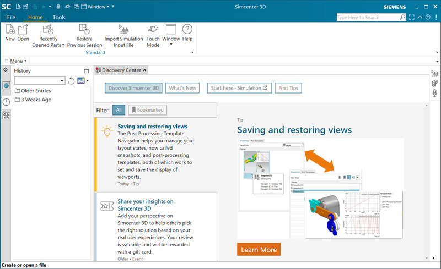The width and height of the screenshot is (441, 269).
Task: Select 3 Weeks Ago folder in History
Action: pyautogui.click(x=33, y=100)
